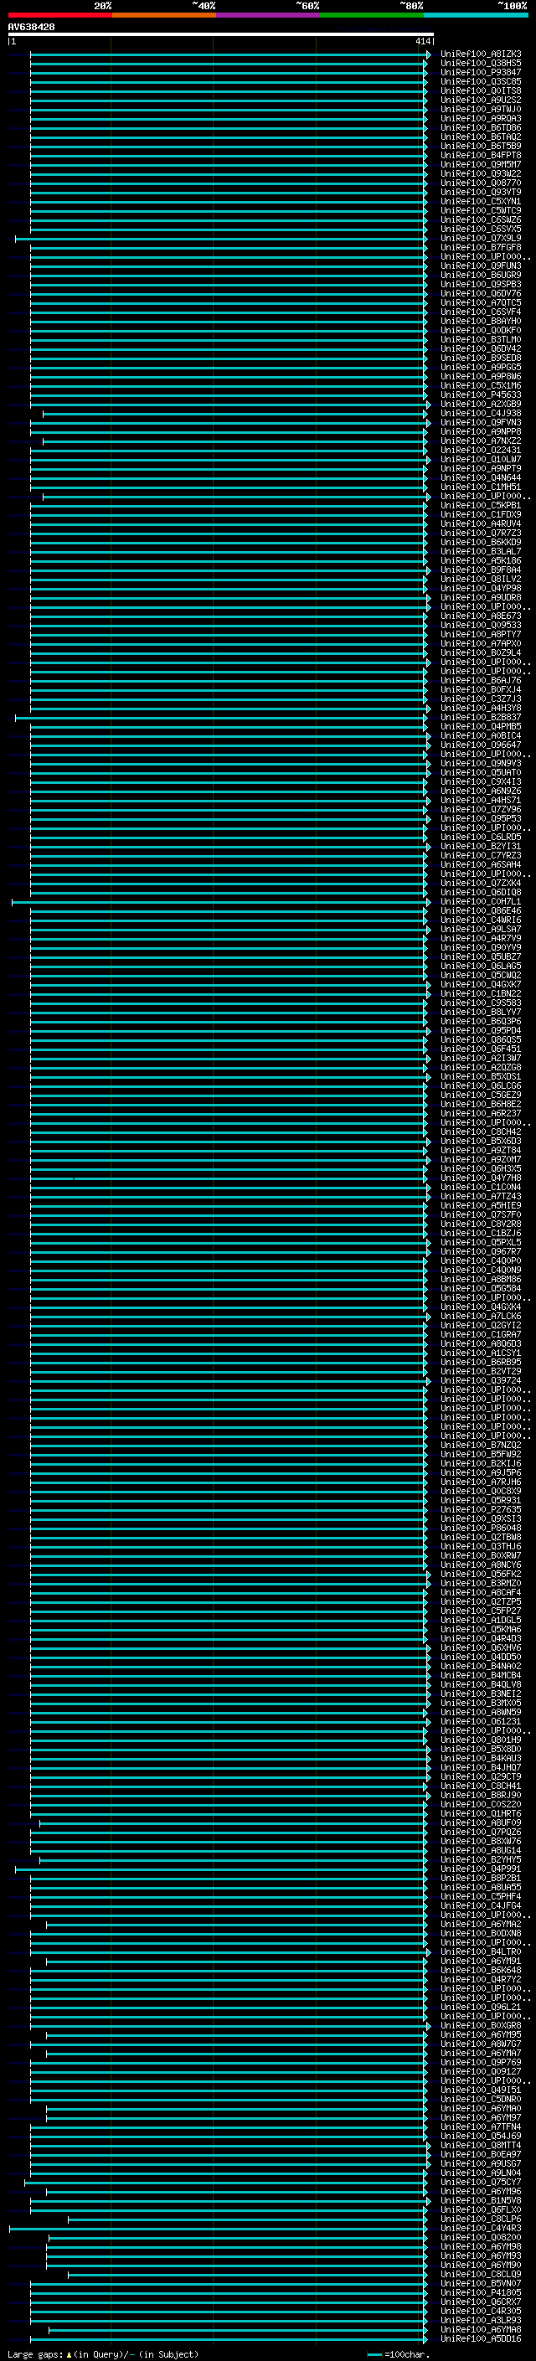Select the UniRef100_B6AJ76 label
Viewport: 536px width, 2361px height.
[481, 680]
